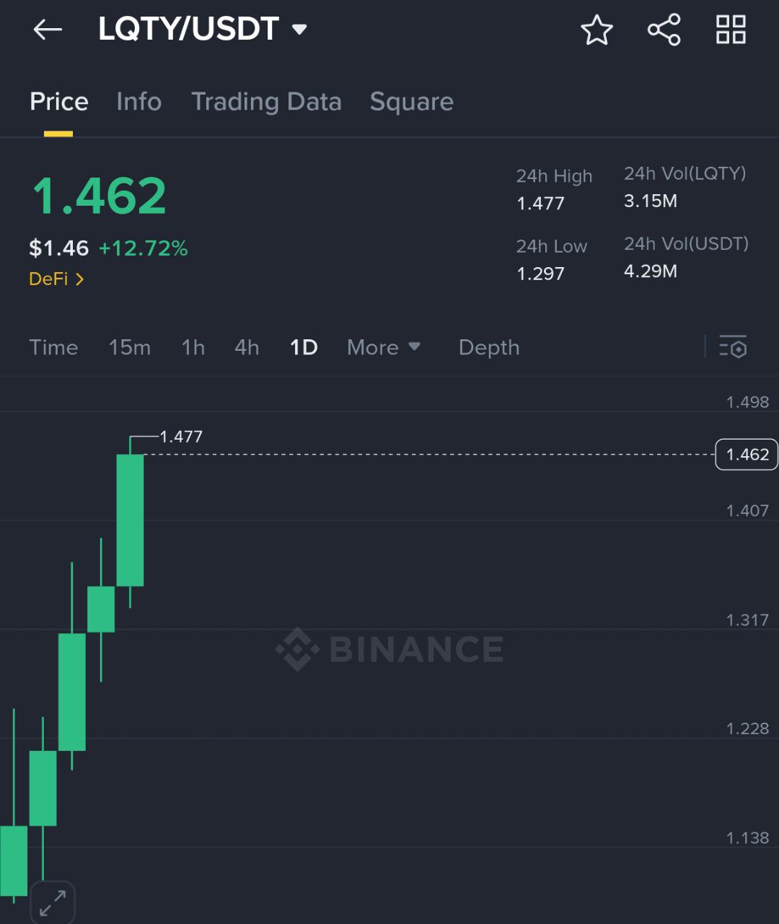Expand the More intervals dropdown
Viewport: 779px width, 924px height.
(x=384, y=347)
